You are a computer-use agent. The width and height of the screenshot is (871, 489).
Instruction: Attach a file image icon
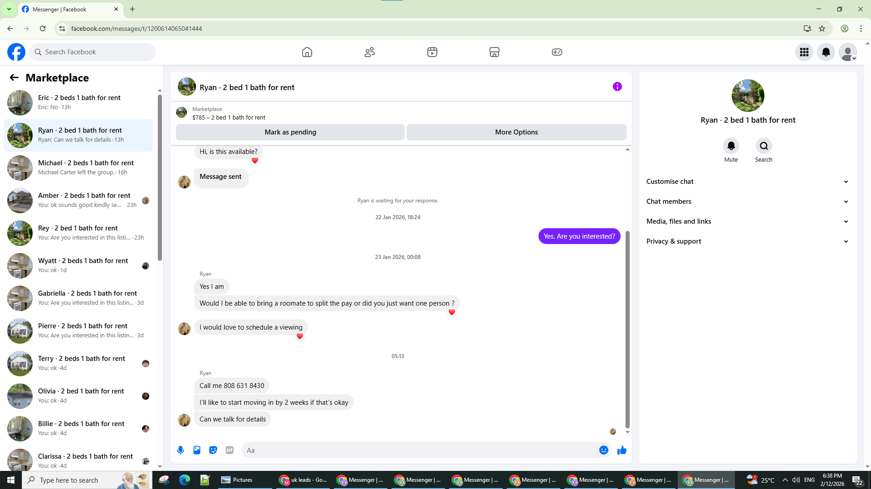click(197, 450)
